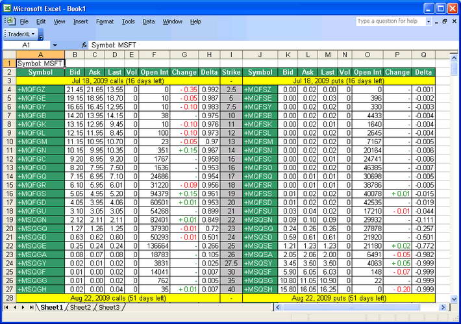
Task: Click the Select All corner button
Action: point(9,55)
